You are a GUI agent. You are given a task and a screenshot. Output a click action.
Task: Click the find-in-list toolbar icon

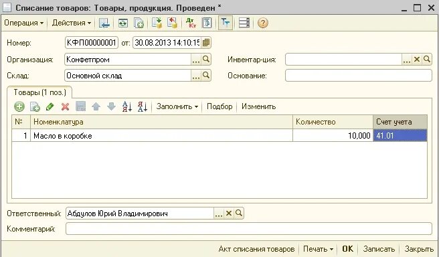[x=104, y=23]
